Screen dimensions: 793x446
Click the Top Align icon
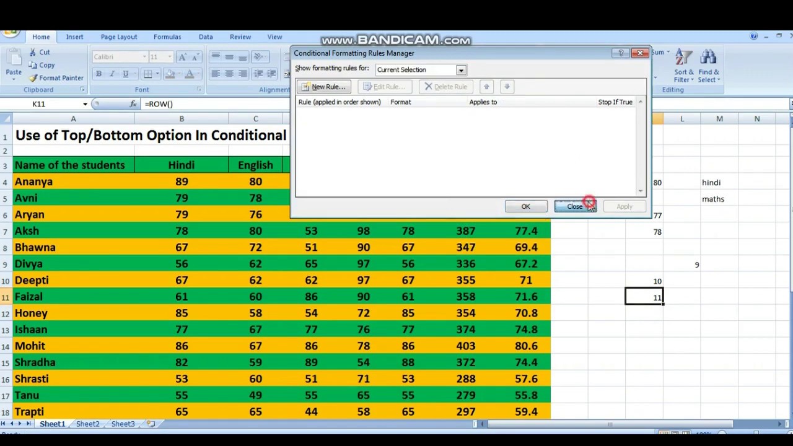point(216,57)
